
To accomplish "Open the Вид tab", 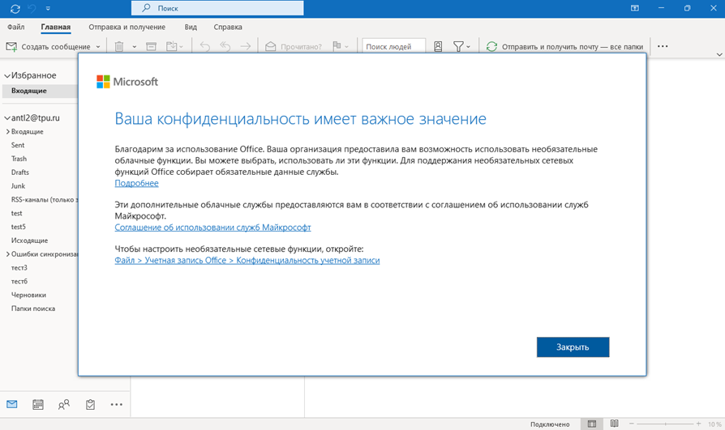I will click(191, 27).
